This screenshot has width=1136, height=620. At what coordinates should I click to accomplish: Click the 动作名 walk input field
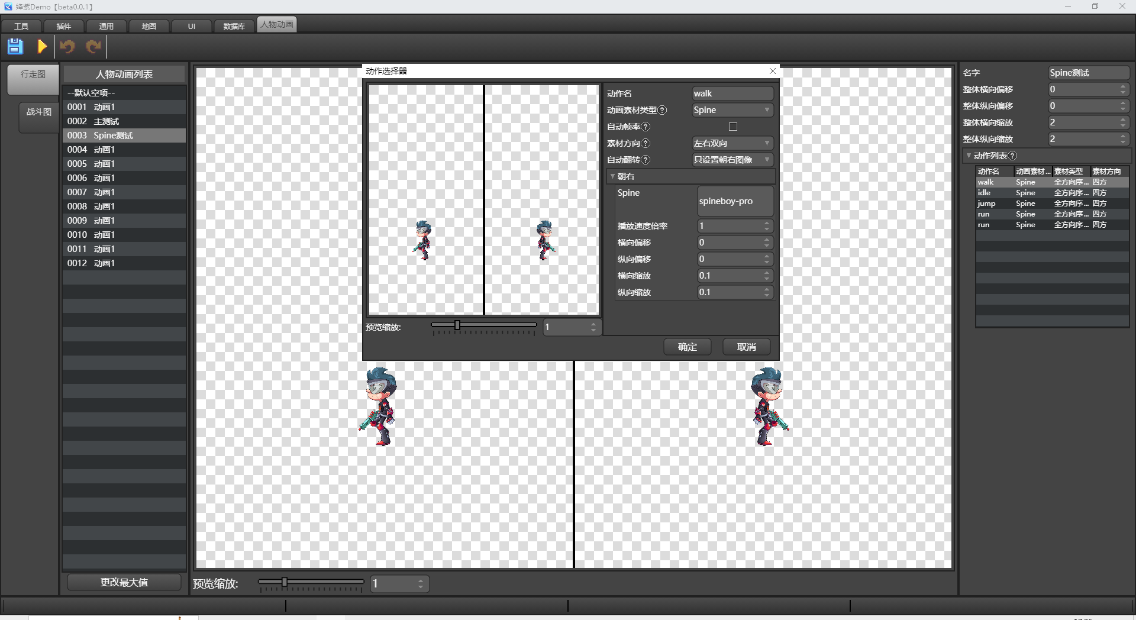pos(732,93)
